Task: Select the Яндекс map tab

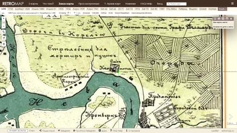Action: click(x=193, y=9)
